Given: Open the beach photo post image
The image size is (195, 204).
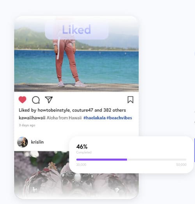Looking at the screenshot, I should [x=76, y=54].
